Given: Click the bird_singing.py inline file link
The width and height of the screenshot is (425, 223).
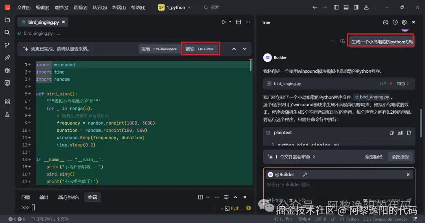Looking at the screenshot, I should click(372, 97).
